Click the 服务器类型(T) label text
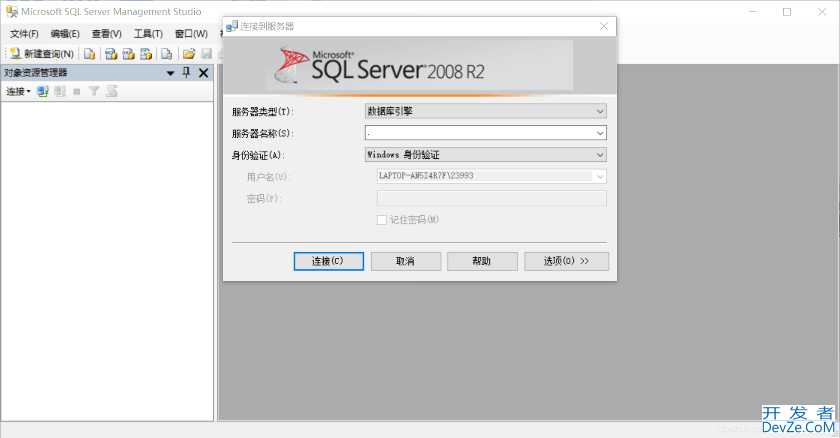The height and width of the screenshot is (438, 840). [x=263, y=112]
